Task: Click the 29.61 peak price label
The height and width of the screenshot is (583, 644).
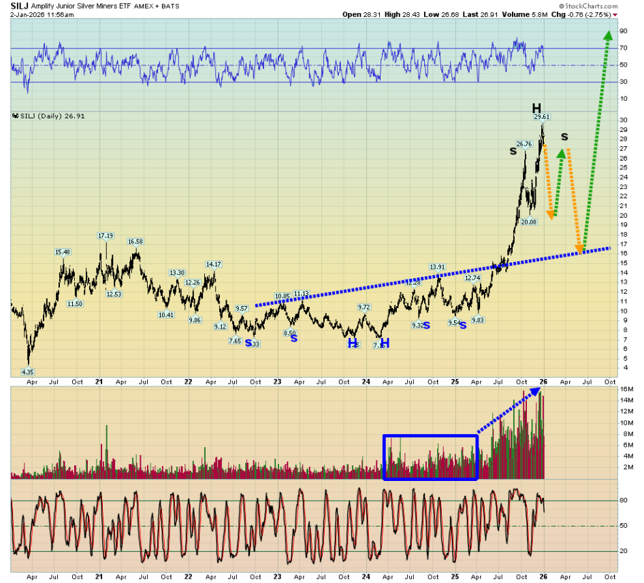Action: [542, 117]
